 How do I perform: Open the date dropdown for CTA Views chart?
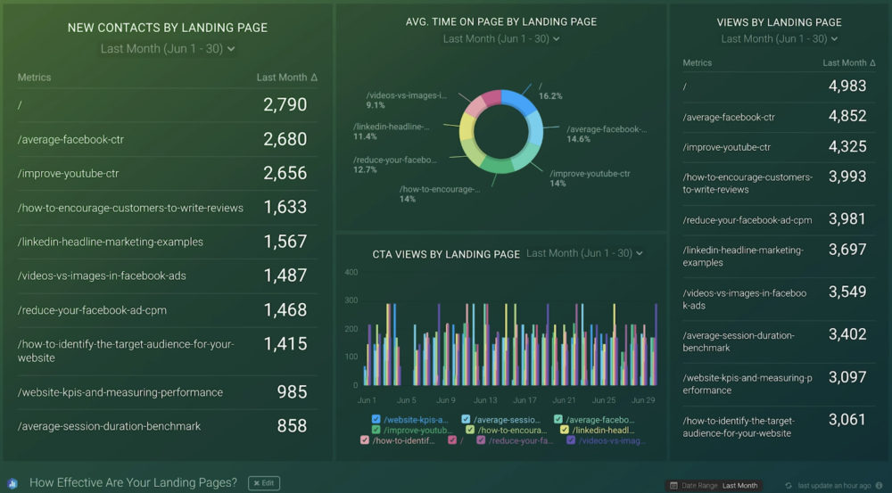point(584,253)
